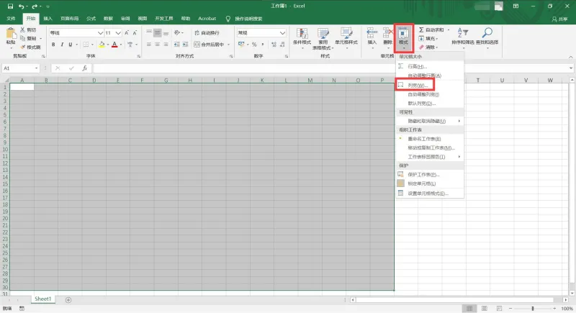Click the Copy (复制) button
The height and width of the screenshot is (313, 576).
(29, 38)
